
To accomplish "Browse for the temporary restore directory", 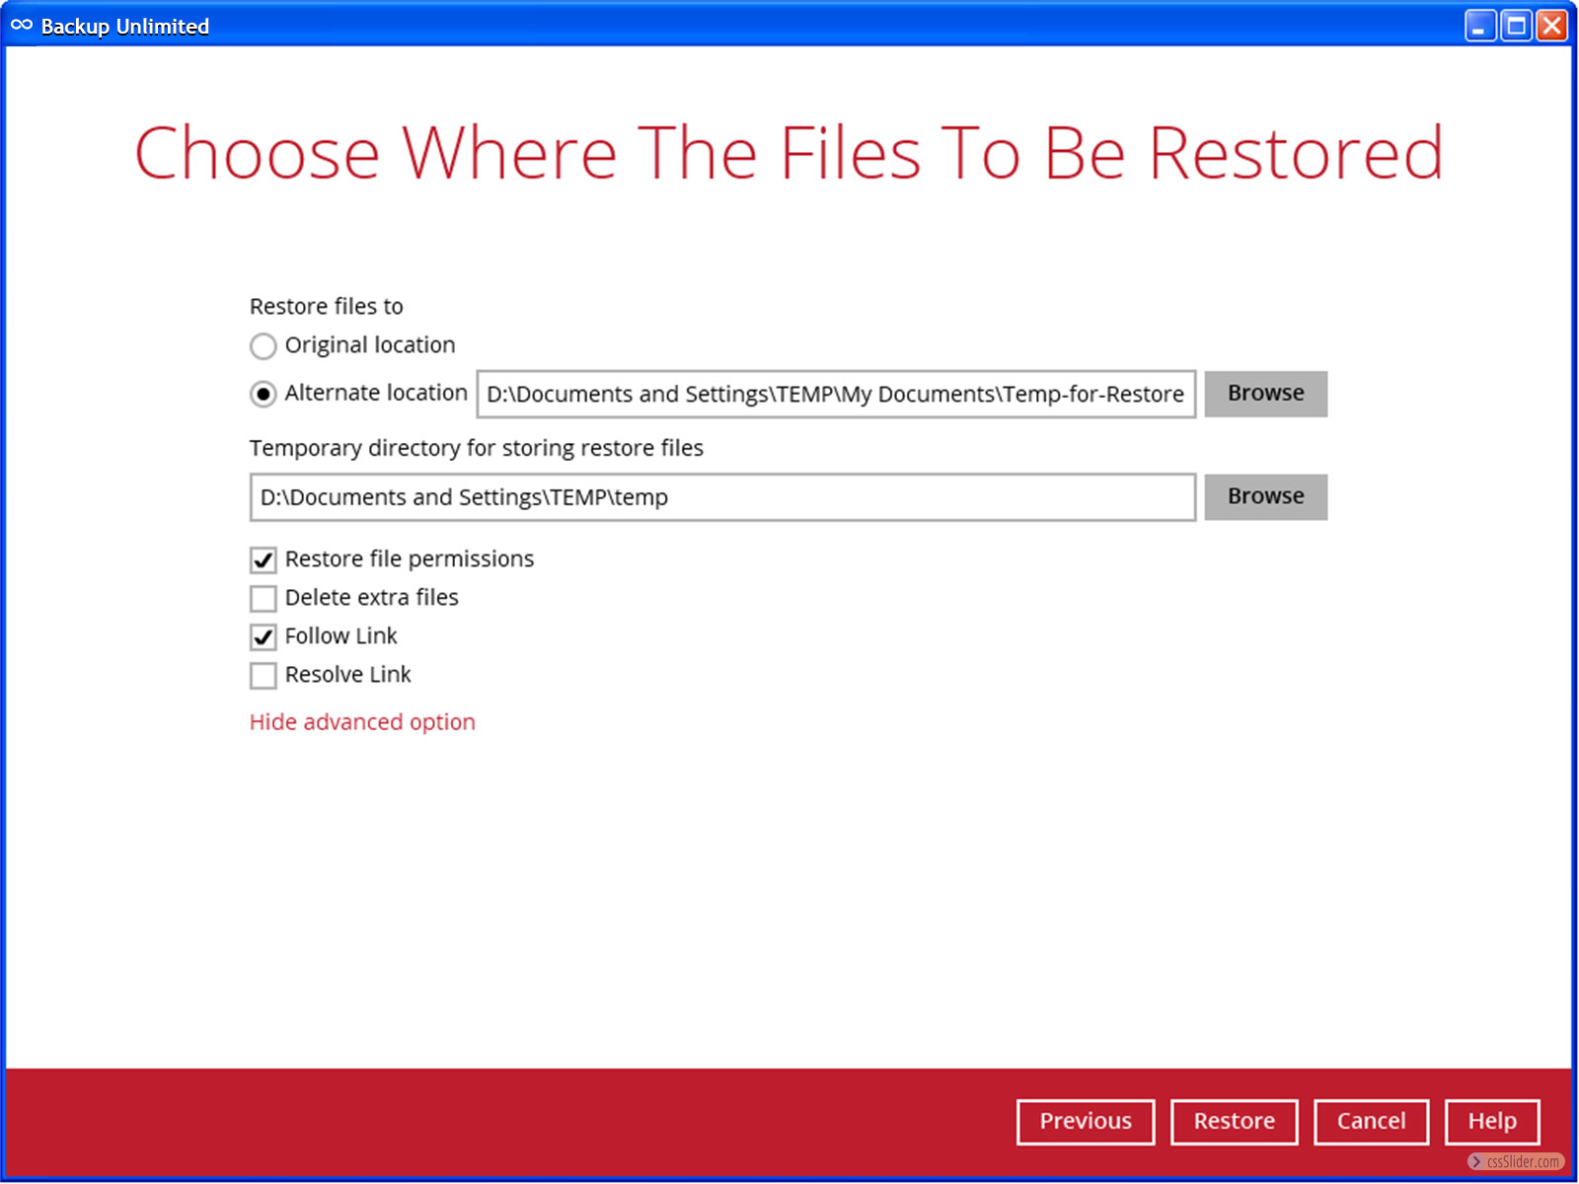I will tap(1265, 497).
